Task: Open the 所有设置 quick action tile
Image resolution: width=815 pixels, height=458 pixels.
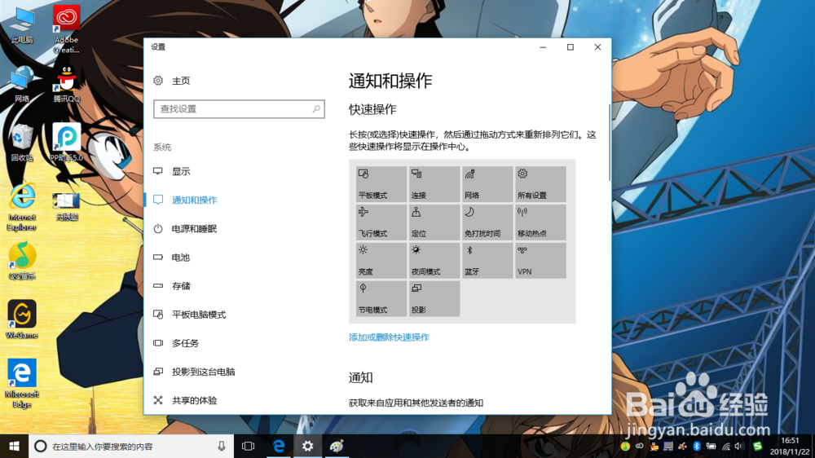Action: (x=540, y=184)
